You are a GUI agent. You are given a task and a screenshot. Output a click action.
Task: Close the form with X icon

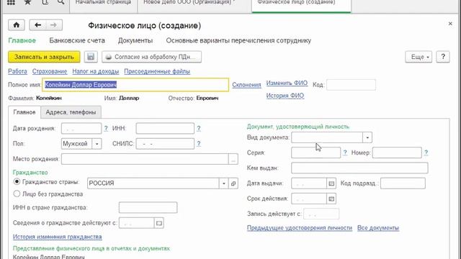coord(450,24)
